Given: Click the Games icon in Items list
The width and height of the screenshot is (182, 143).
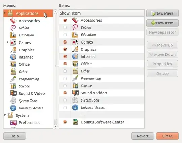Looking at the screenshot, I should pyautogui.click(x=75, y=42).
